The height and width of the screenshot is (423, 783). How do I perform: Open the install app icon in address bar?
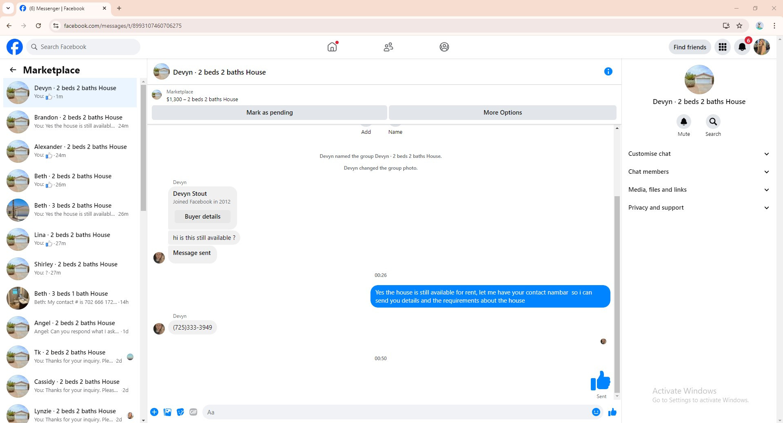tap(726, 26)
